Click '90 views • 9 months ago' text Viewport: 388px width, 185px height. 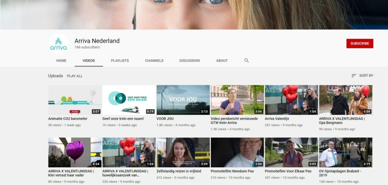click(x=337, y=129)
